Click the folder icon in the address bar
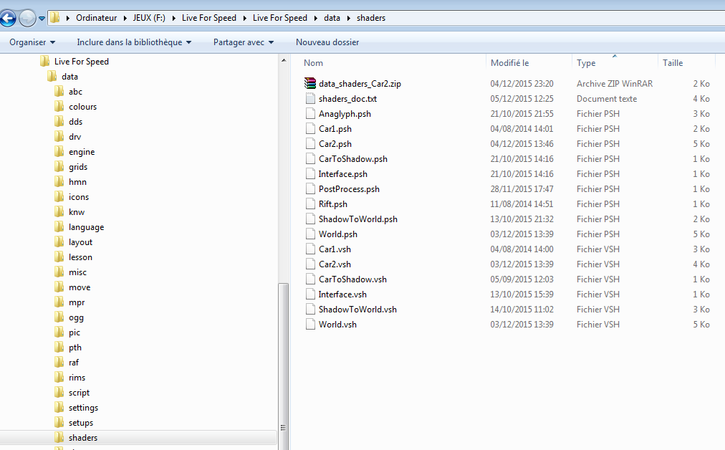Viewport: 725px width, 450px height. point(55,18)
